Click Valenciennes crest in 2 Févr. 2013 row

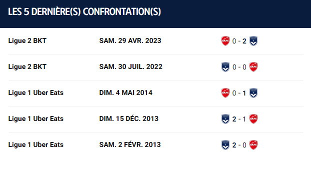[x=253, y=145]
